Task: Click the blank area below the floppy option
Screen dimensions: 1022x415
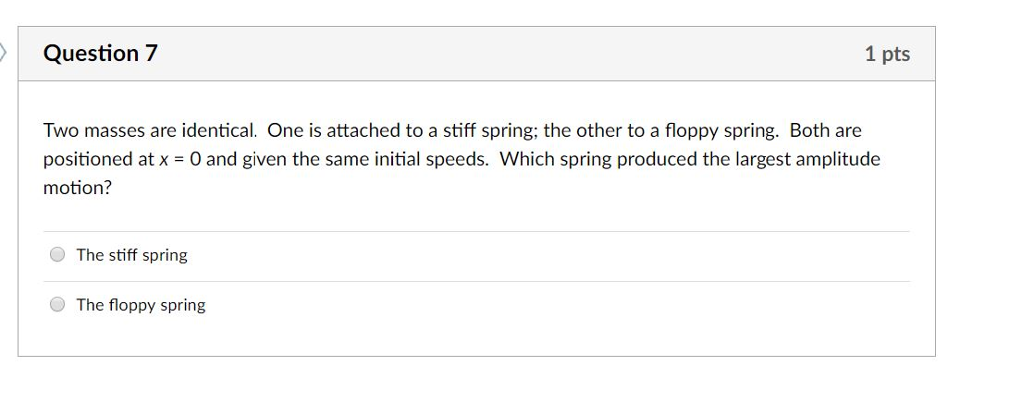Action: click(x=476, y=339)
